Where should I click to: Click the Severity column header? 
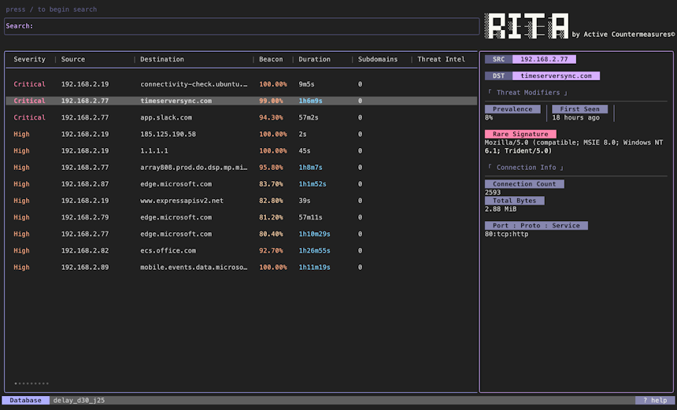click(x=29, y=59)
